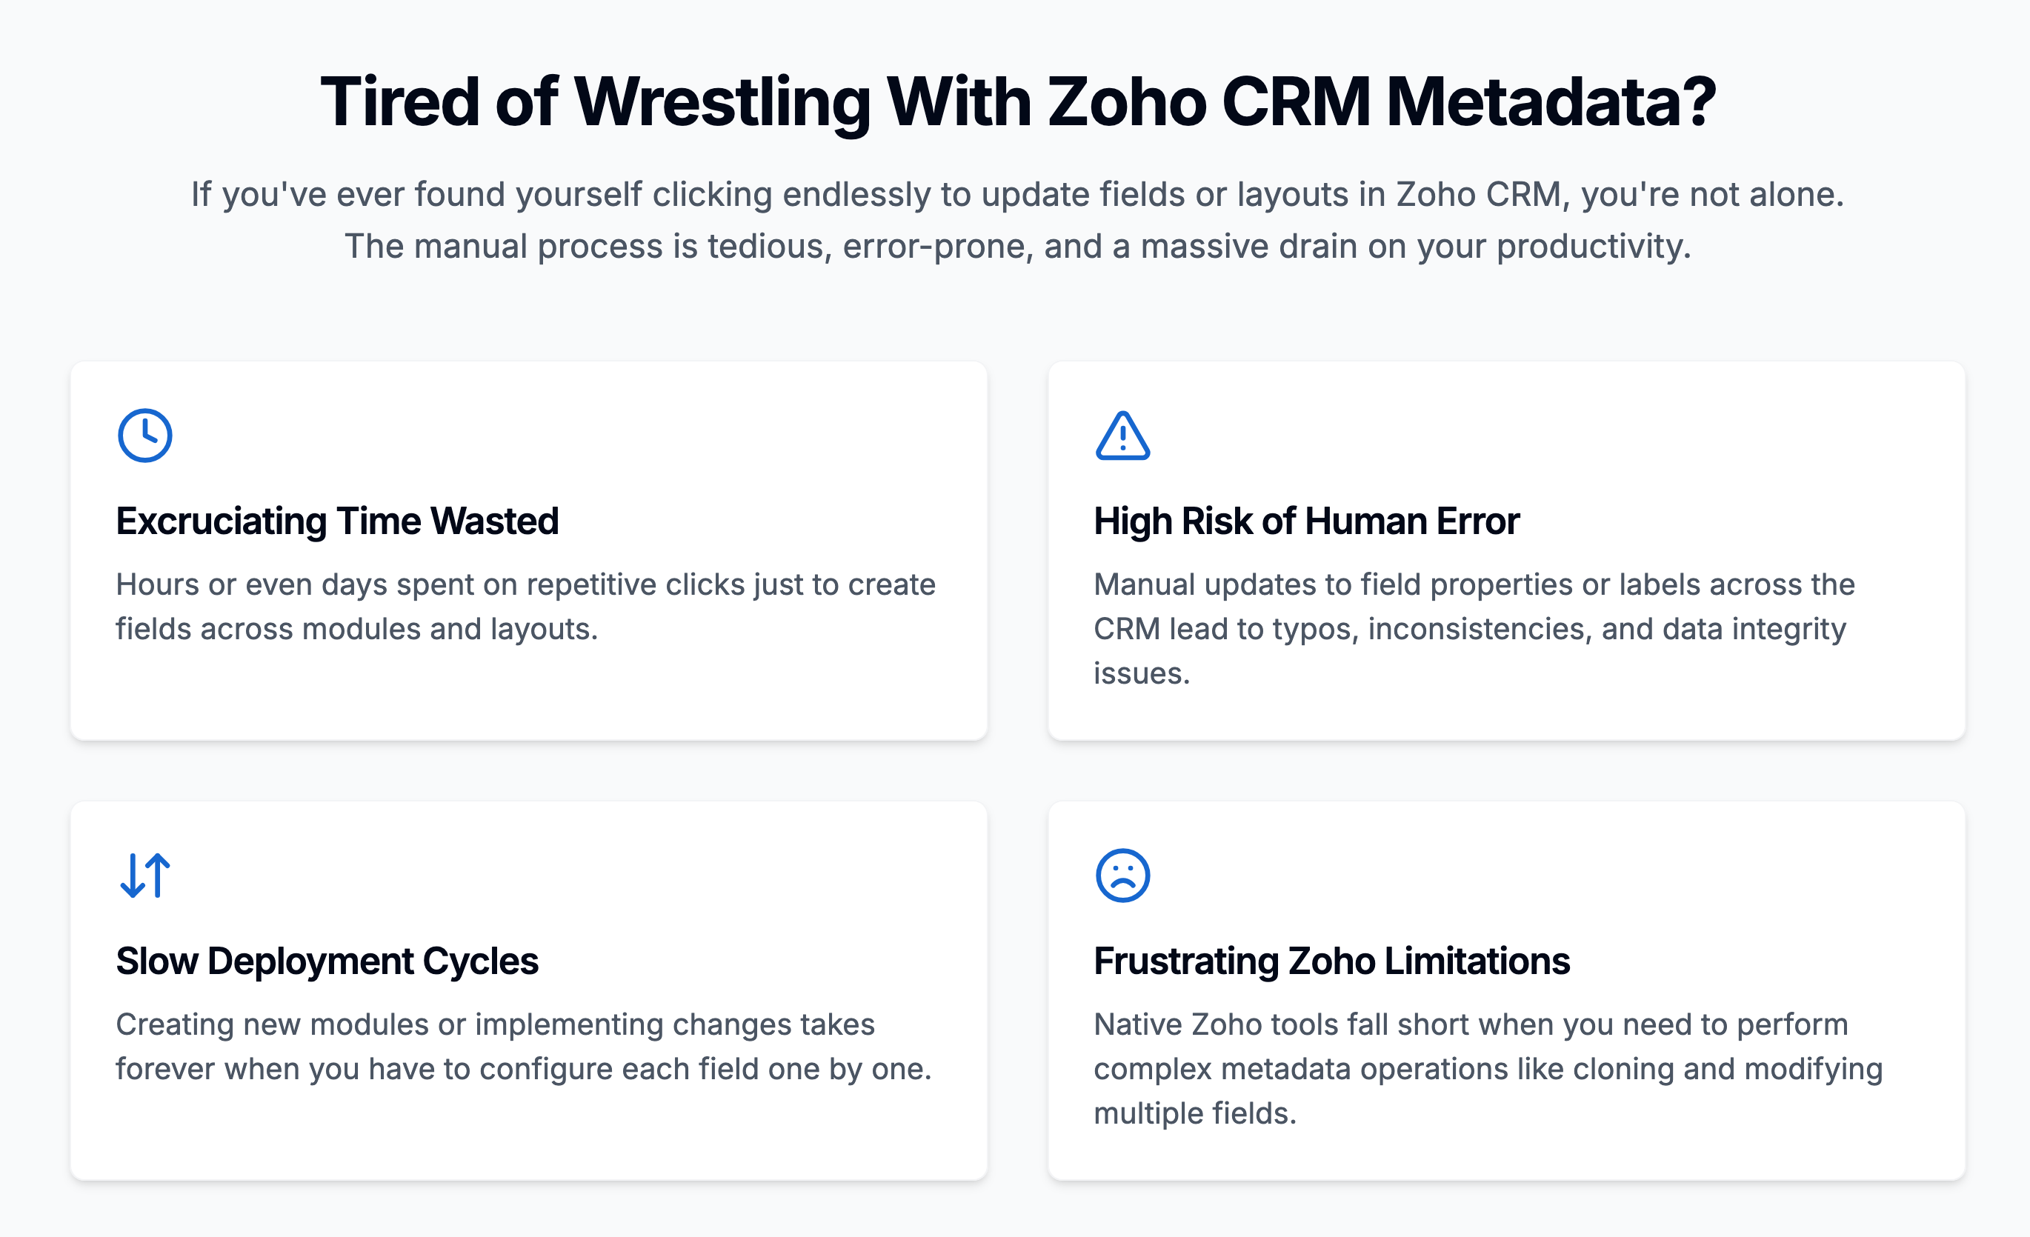
Task: Click the text about Native Zoho tools
Action: point(1488,1069)
